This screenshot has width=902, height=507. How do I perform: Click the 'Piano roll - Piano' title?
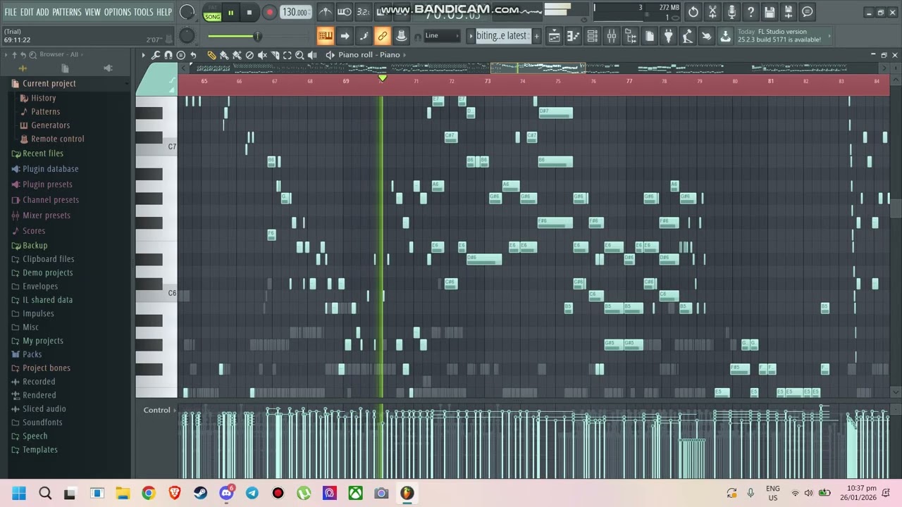point(369,55)
